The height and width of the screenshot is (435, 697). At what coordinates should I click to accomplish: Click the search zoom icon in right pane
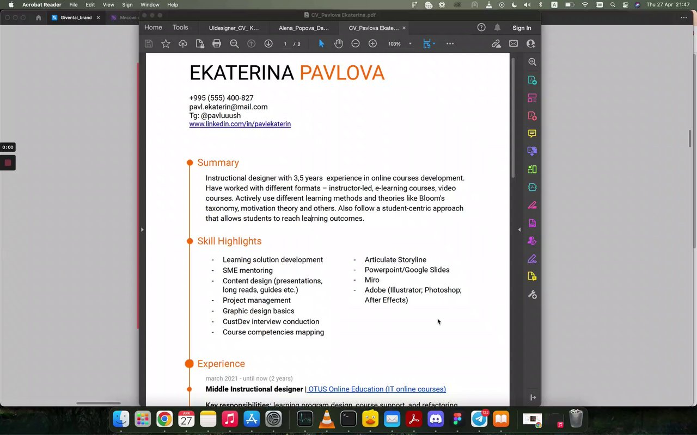point(532,62)
